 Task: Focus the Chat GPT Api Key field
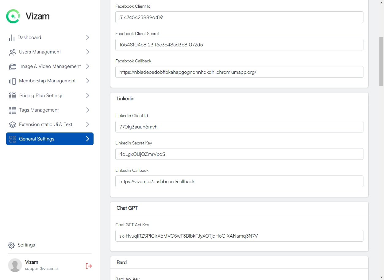[239, 236]
